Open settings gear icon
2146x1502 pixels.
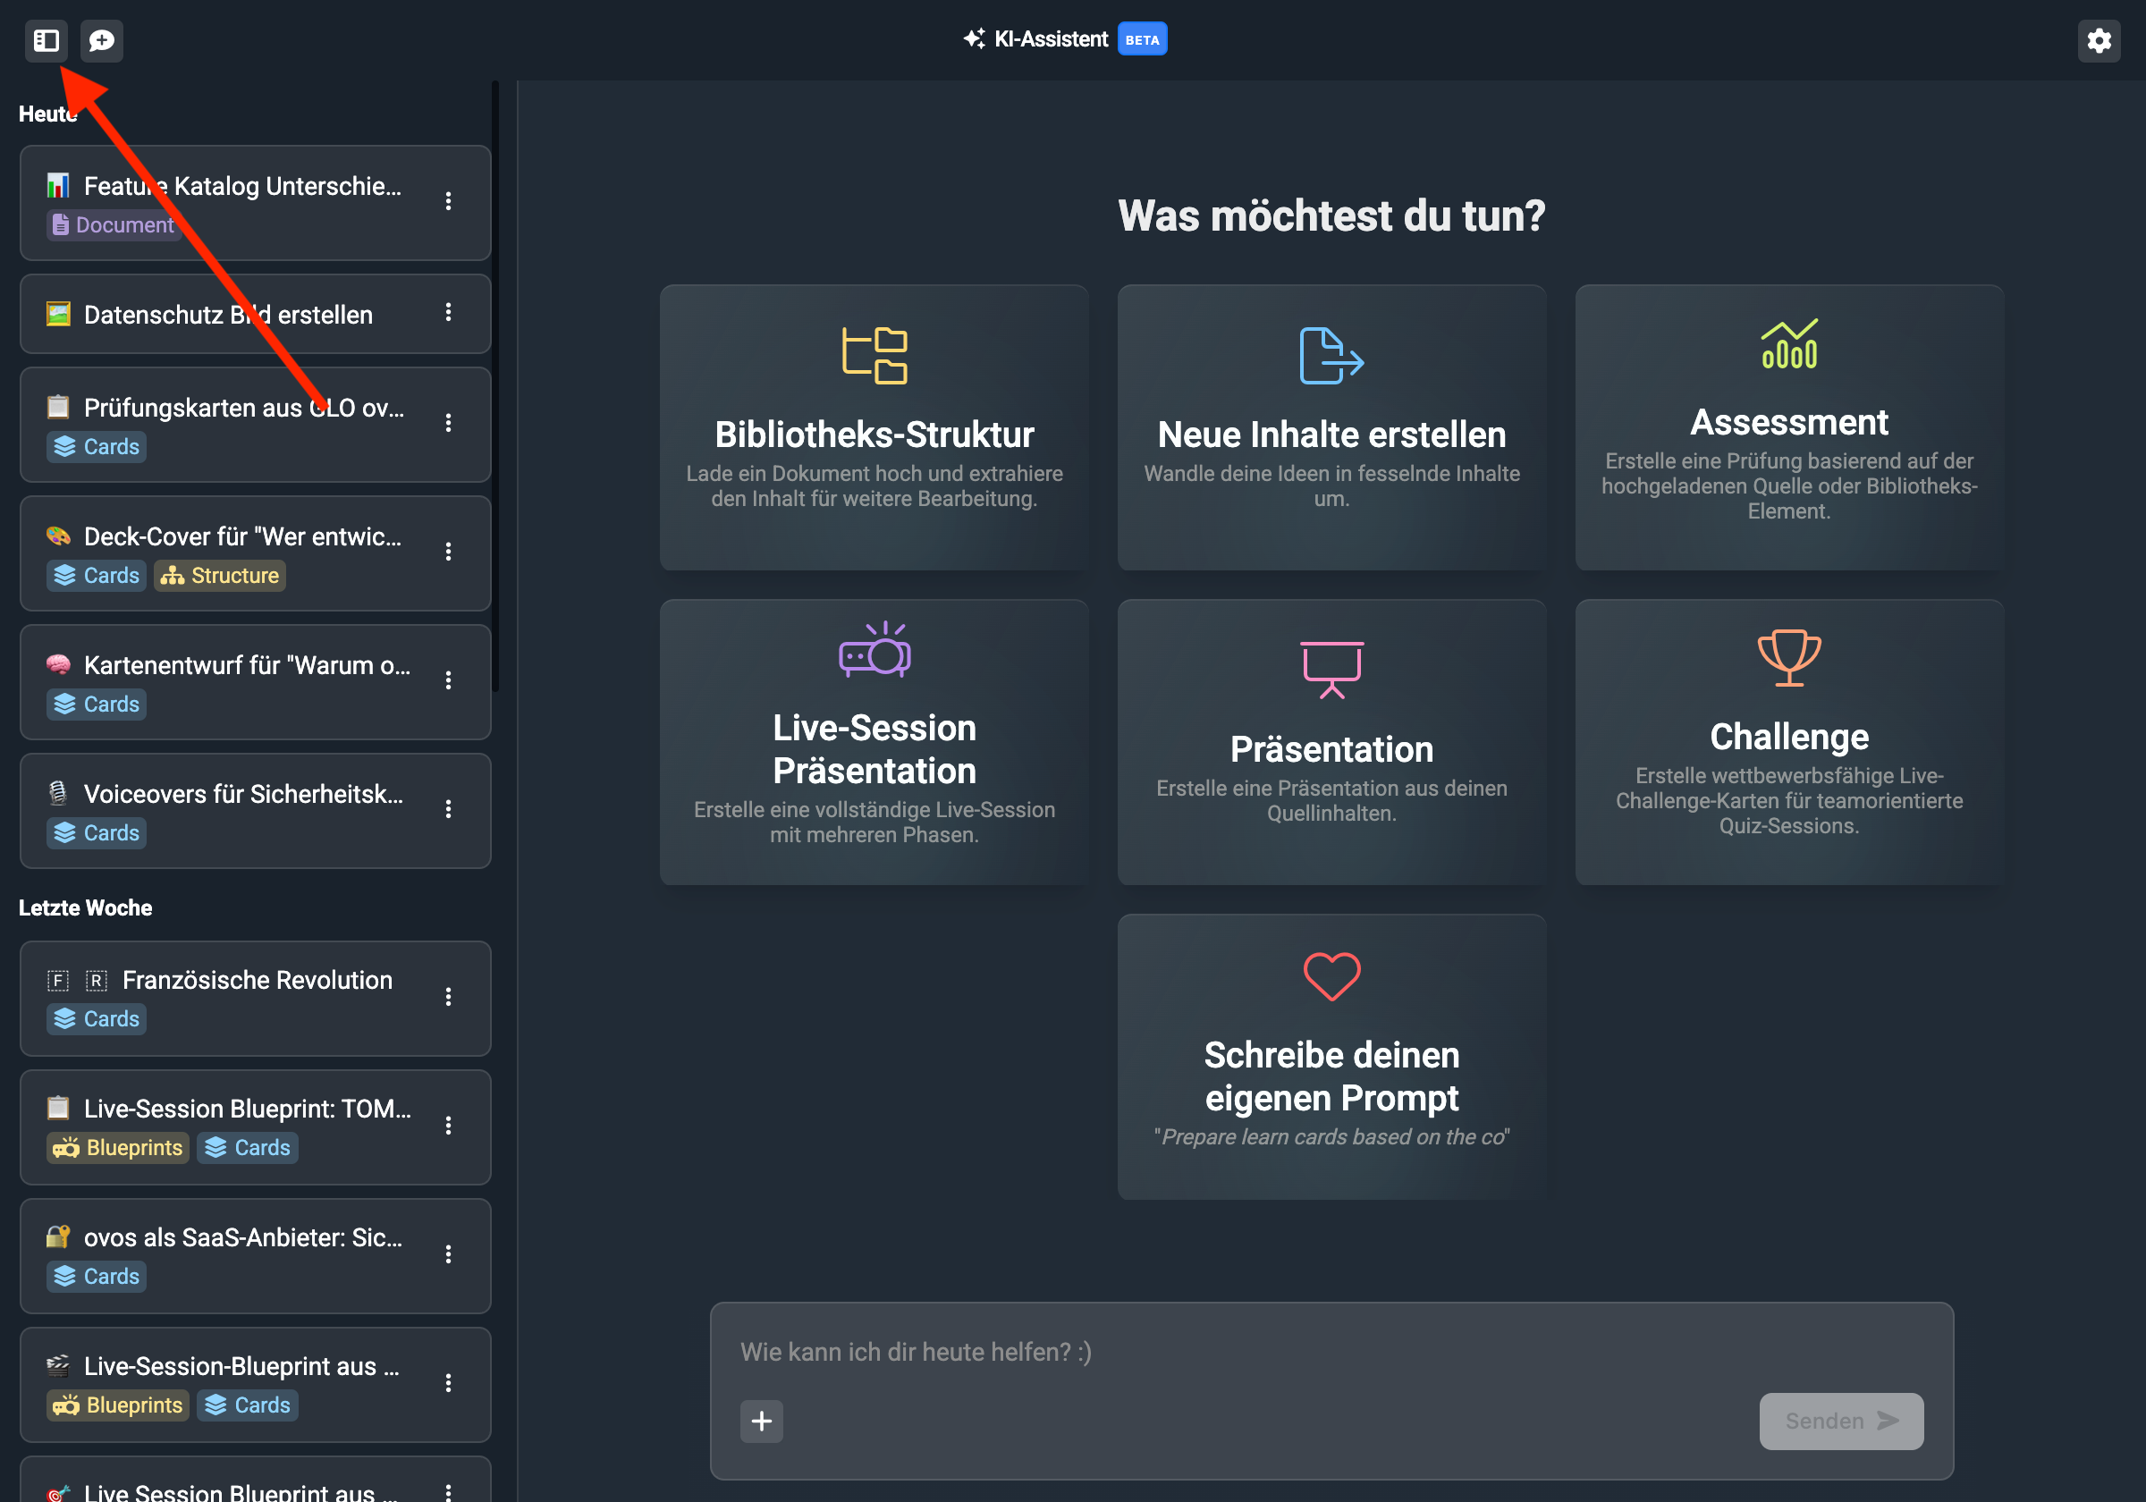(2099, 40)
